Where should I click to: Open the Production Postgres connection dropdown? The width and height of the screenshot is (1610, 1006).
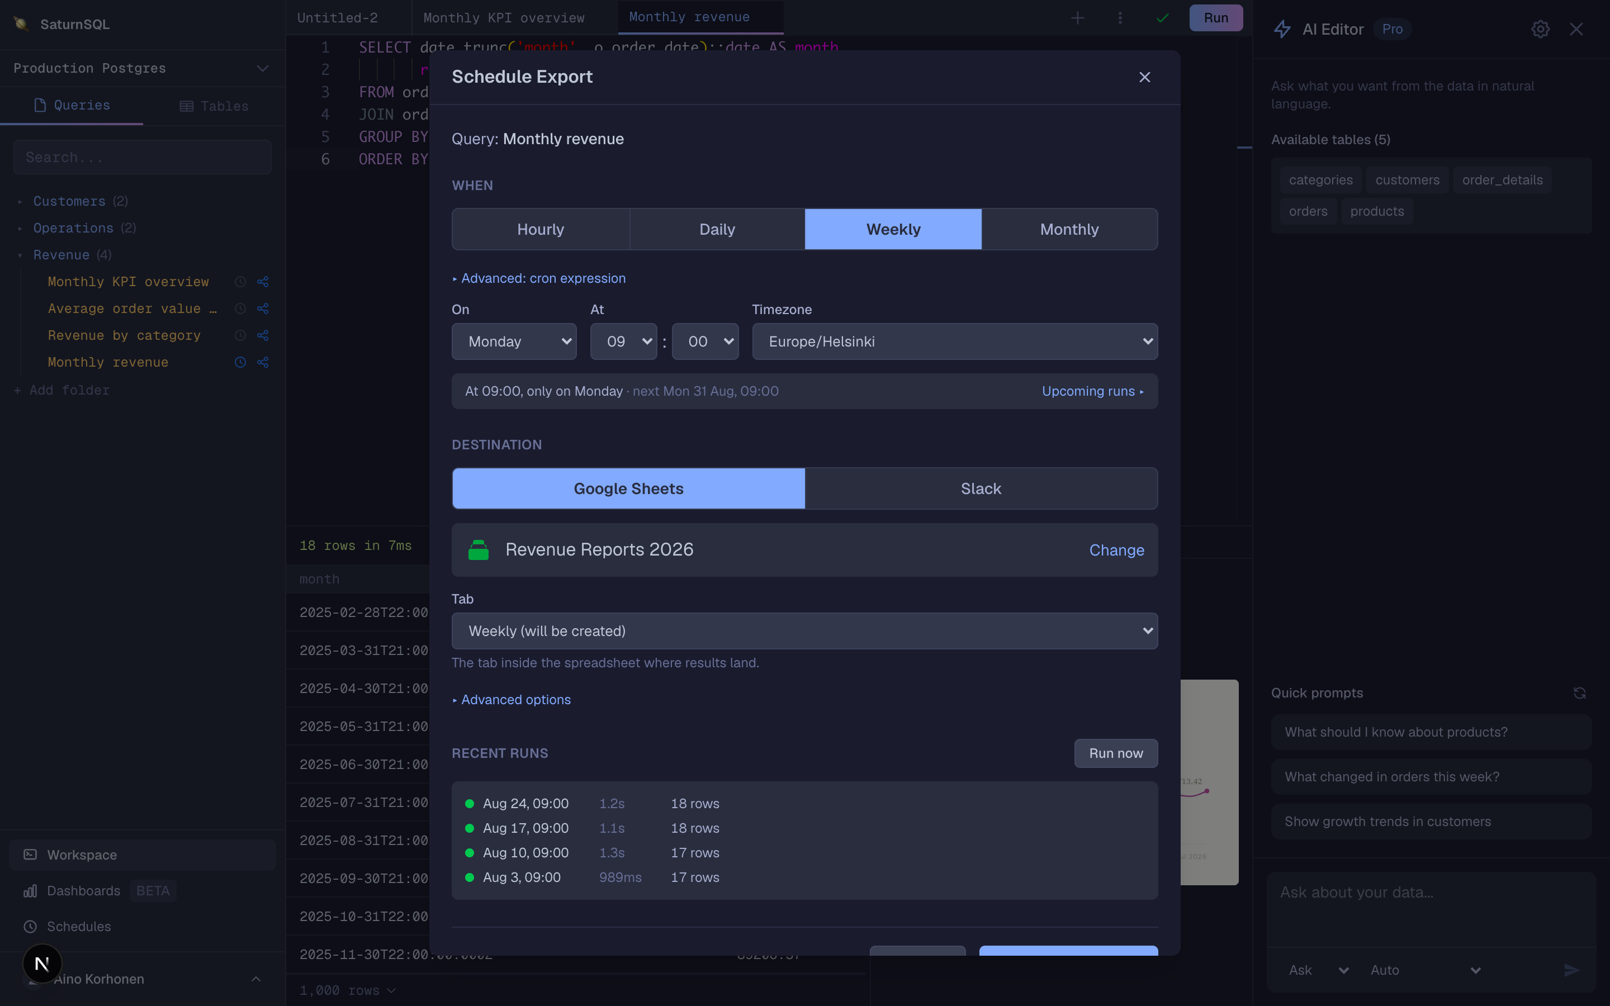[141, 68]
